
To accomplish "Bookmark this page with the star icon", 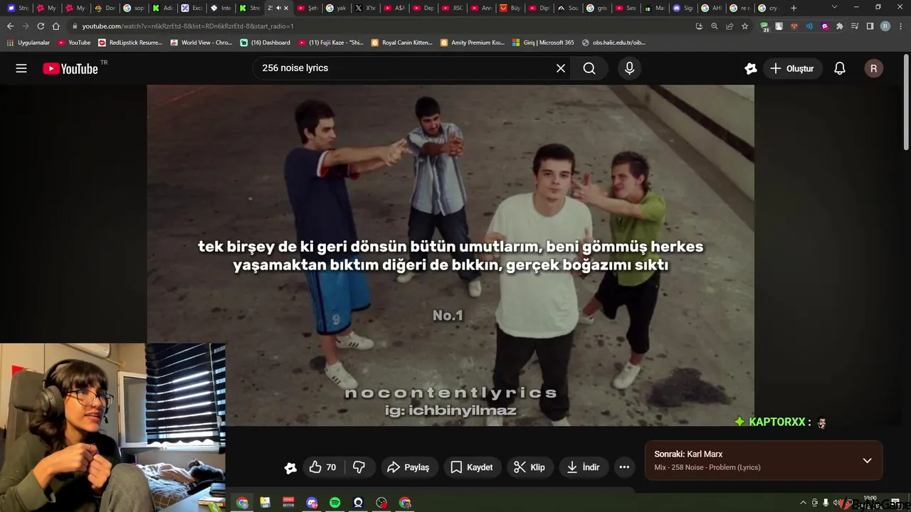I will click(x=744, y=26).
